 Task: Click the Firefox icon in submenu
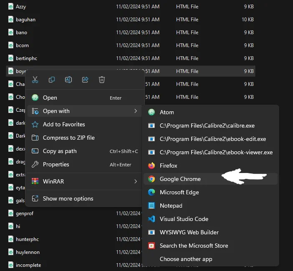(x=152, y=166)
